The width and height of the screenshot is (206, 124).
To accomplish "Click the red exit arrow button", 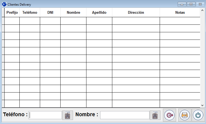I will 170,115.
